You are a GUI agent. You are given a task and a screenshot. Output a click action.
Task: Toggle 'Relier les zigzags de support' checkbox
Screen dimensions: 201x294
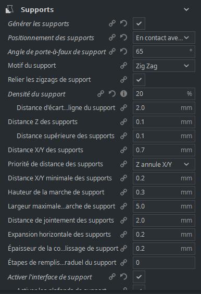(139, 80)
